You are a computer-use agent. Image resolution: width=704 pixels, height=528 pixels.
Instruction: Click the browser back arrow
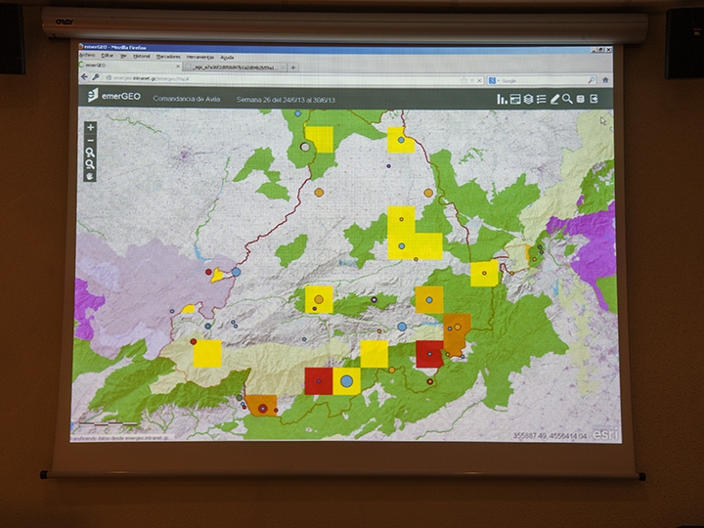[x=84, y=79]
